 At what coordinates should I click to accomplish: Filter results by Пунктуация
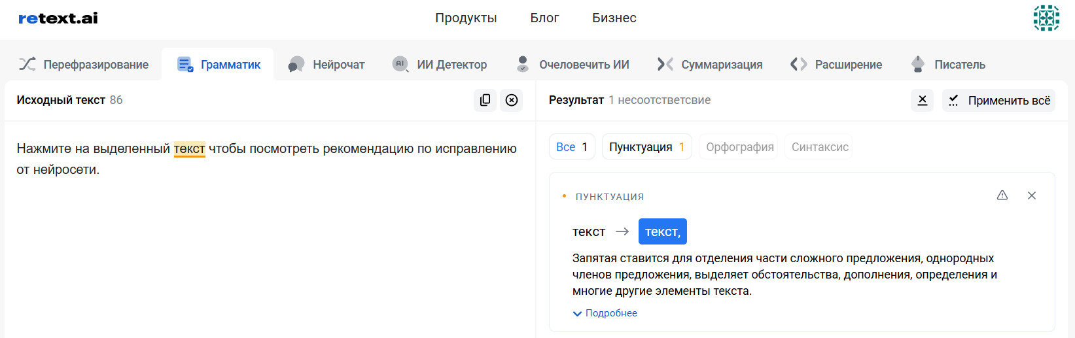point(646,147)
